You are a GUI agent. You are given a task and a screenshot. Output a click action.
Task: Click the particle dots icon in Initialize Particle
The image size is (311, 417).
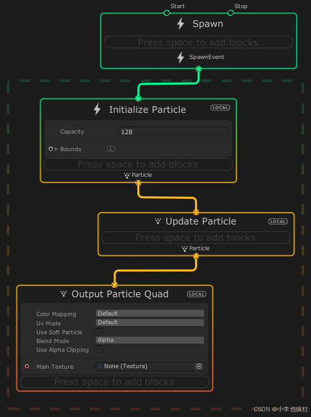127,176
